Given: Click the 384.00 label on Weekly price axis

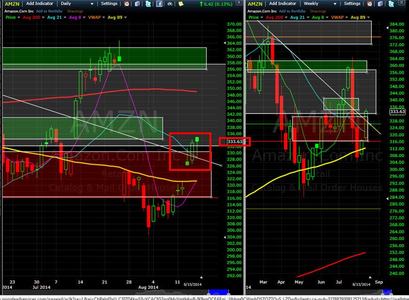Looking at the screenshot, I should (x=397, y=24).
